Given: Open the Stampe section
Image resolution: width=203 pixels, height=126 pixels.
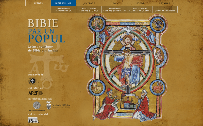Looking at the screenshot, I should click(165, 3).
